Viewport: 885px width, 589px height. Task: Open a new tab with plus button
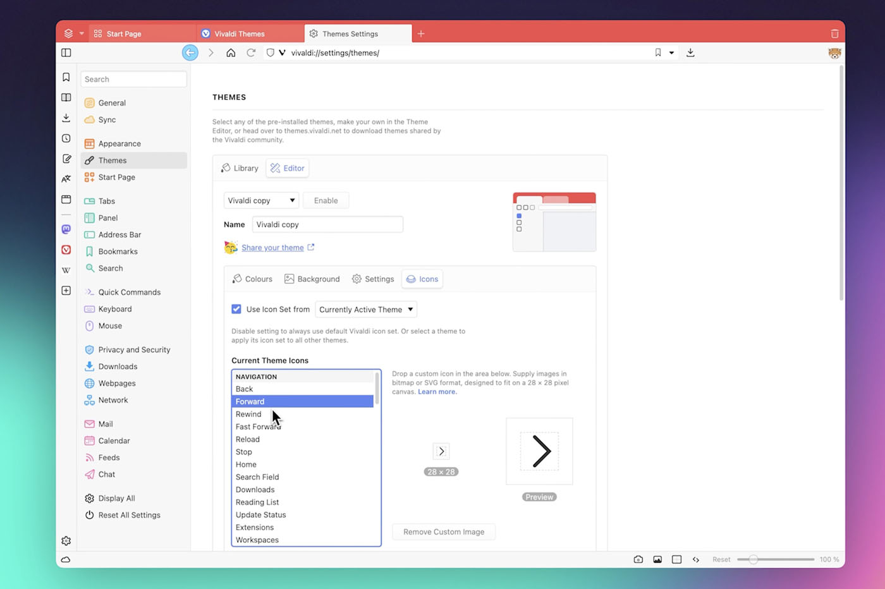pyautogui.click(x=421, y=33)
